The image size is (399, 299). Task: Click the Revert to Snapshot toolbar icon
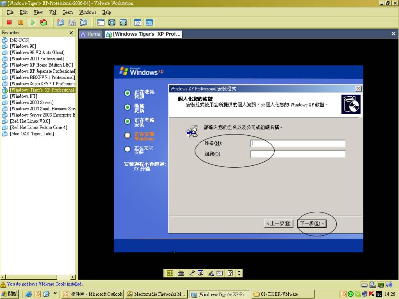pyautogui.click(x=72, y=22)
